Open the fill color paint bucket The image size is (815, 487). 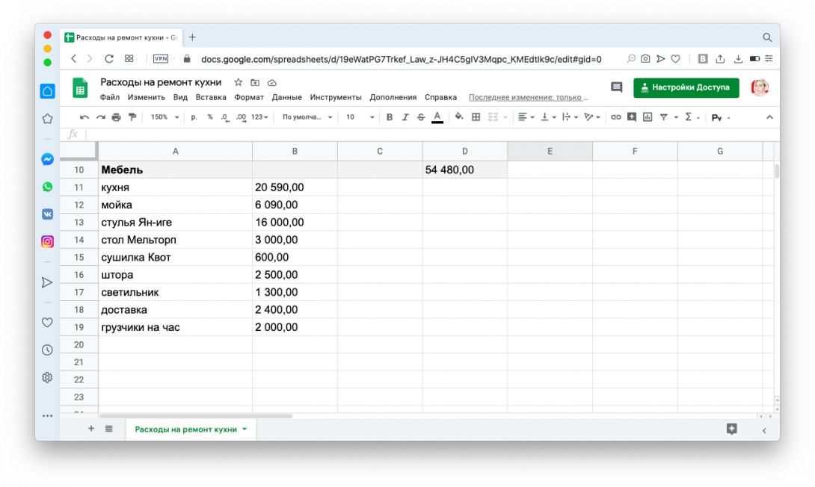(x=458, y=117)
